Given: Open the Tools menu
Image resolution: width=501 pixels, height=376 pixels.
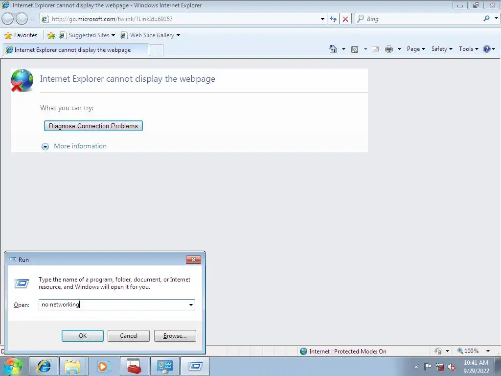Looking at the screenshot, I should click(468, 49).
